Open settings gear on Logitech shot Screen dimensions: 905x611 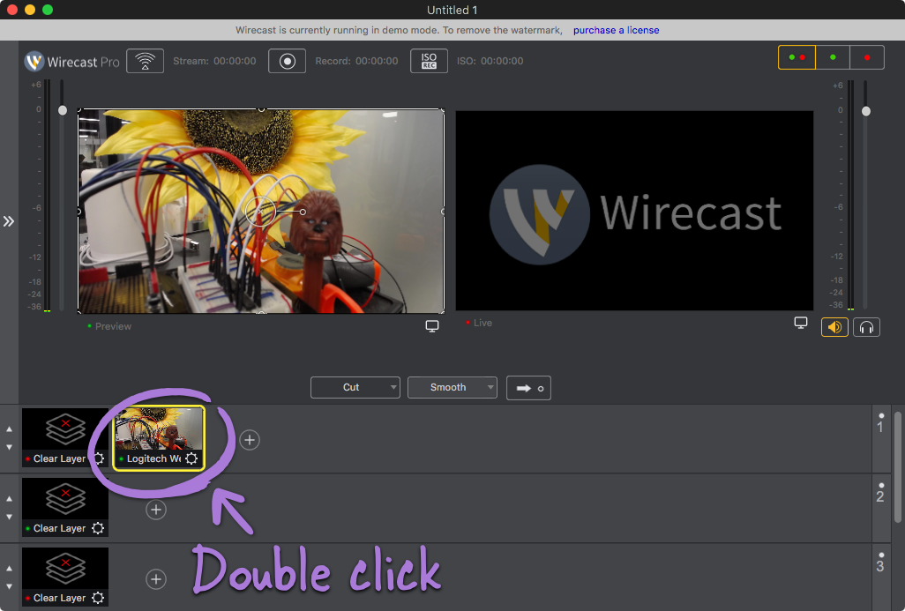coord(191,458)
